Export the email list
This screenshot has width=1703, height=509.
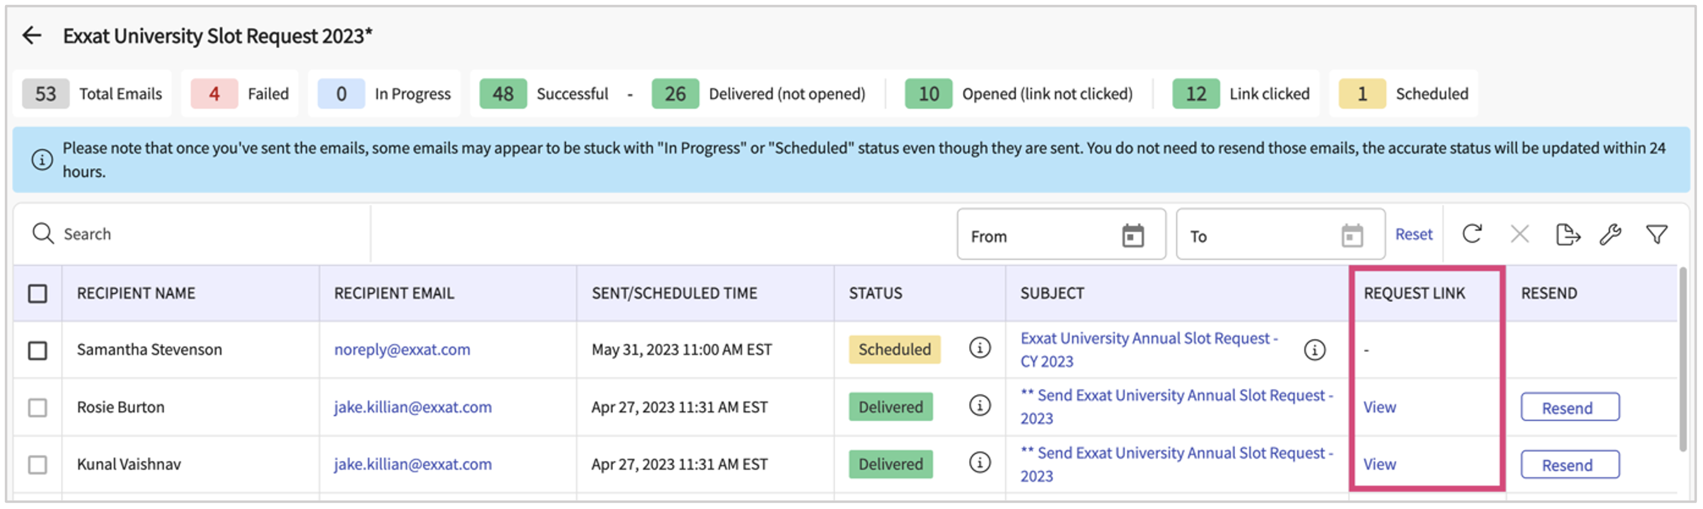pyautogui.click(x=1567, y=234)
